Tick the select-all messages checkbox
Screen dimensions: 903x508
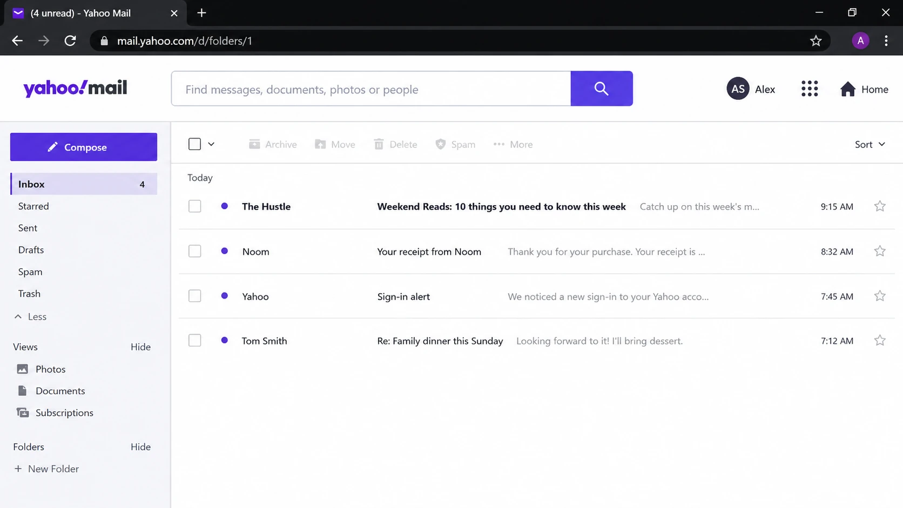pos(194,144)
